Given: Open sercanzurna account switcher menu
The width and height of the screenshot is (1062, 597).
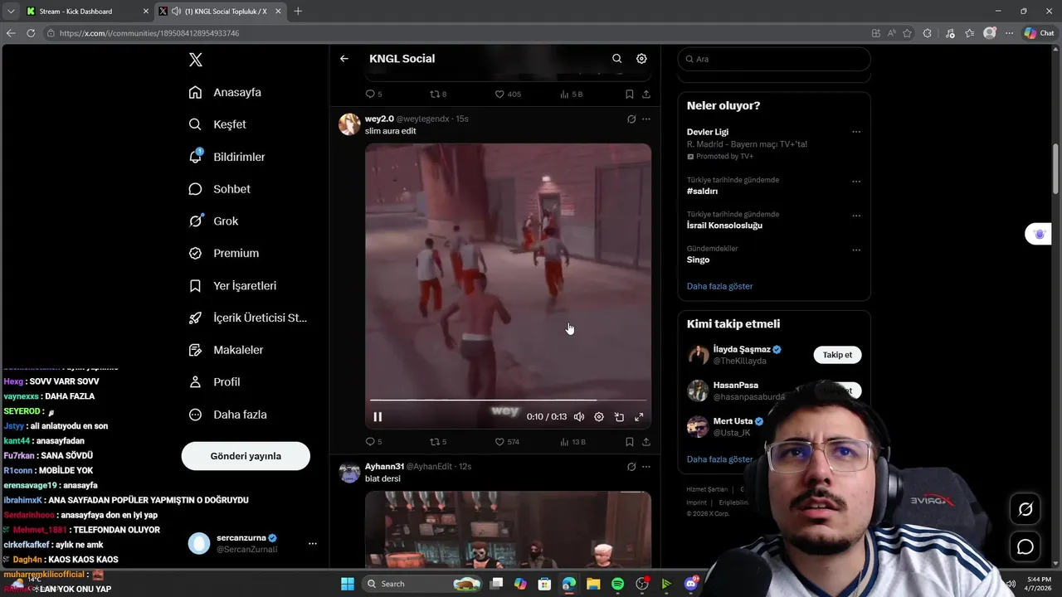Looking at the screenshot, I should point(312,544).
